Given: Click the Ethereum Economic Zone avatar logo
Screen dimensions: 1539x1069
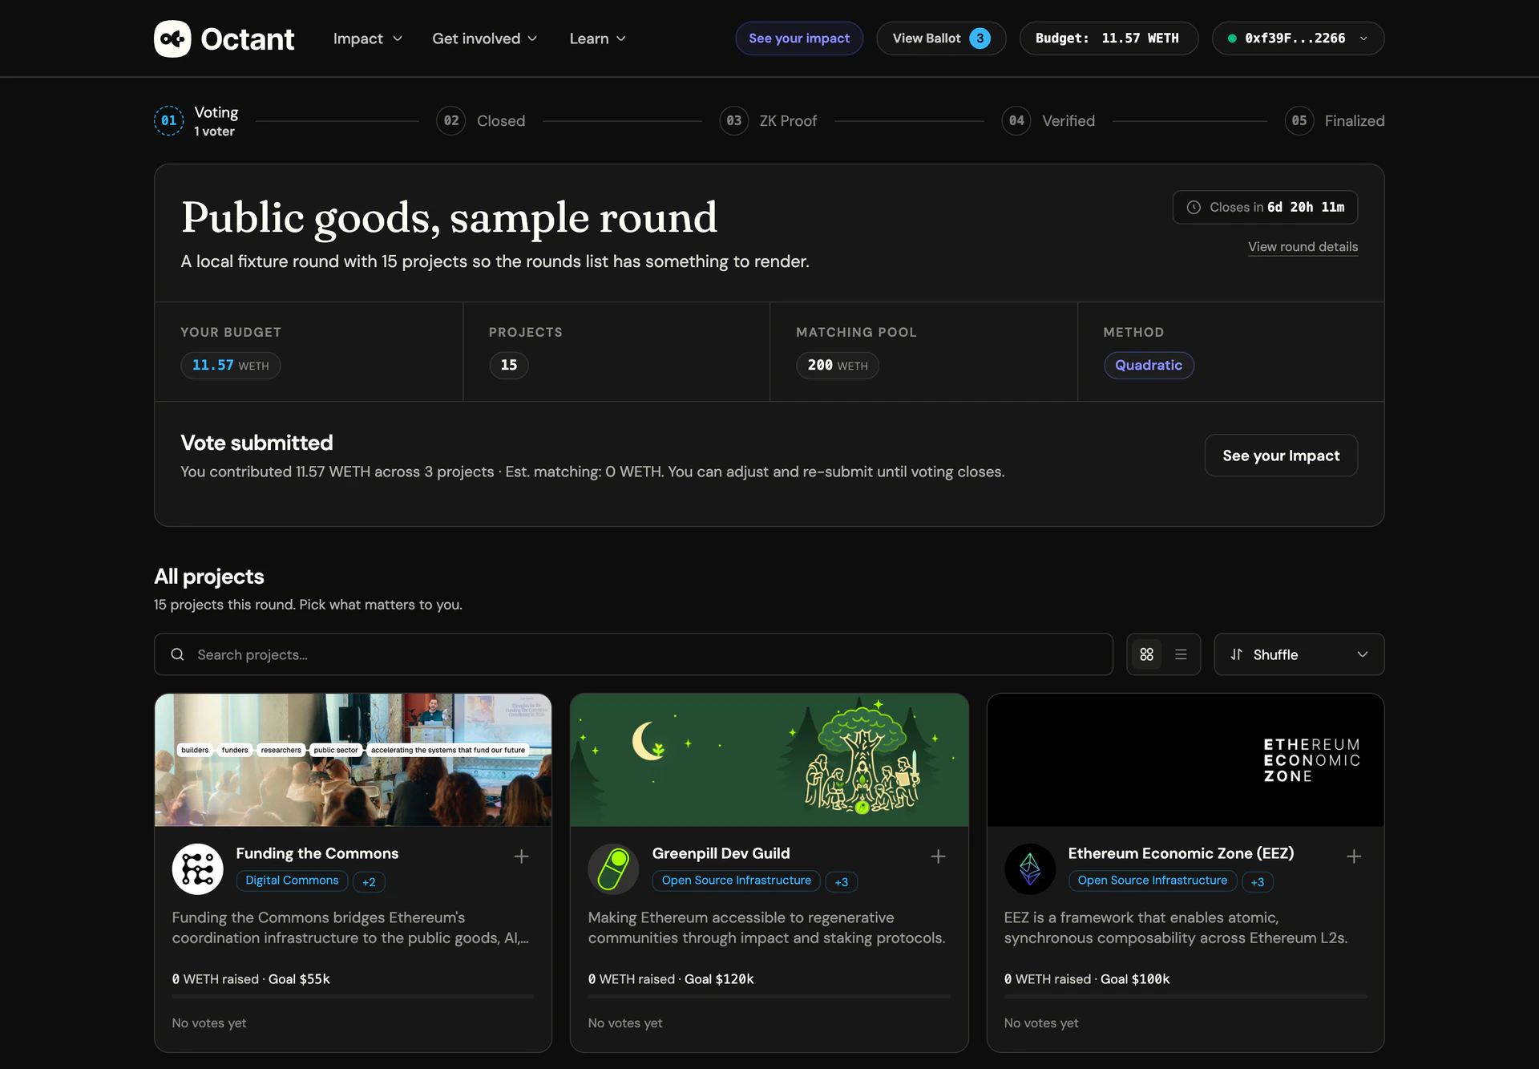Looking at the screenshot, I should click(x=1030, y=869).
